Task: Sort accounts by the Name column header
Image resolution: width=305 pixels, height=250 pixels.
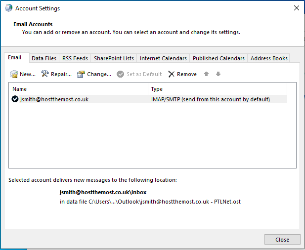Action: [x=78, y=89]
